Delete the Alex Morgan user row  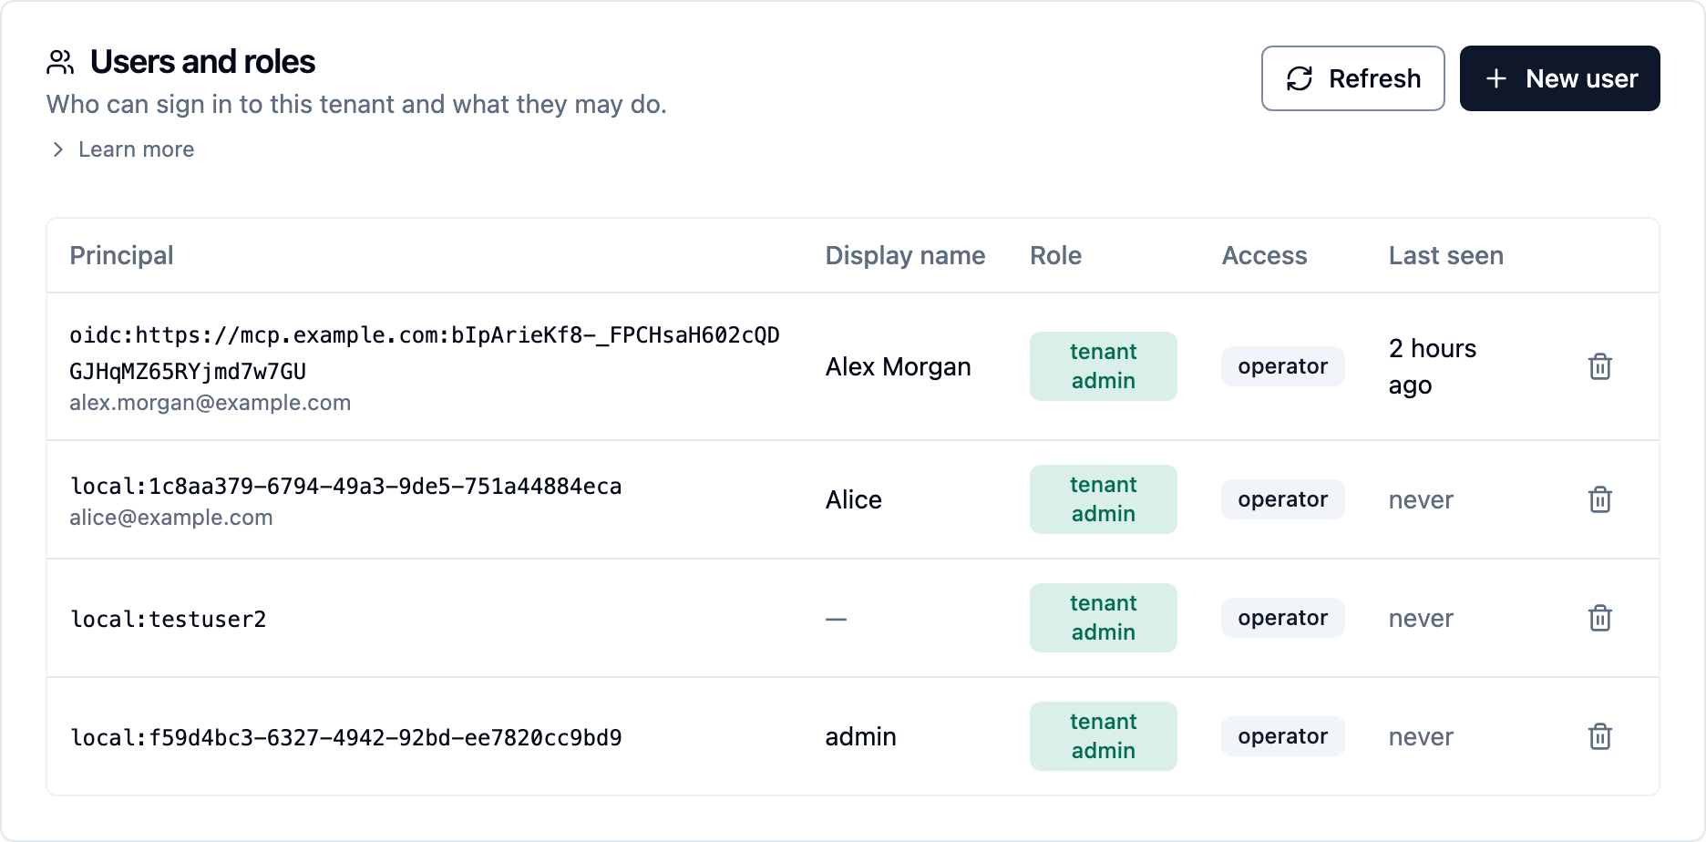click(1600, 366)
